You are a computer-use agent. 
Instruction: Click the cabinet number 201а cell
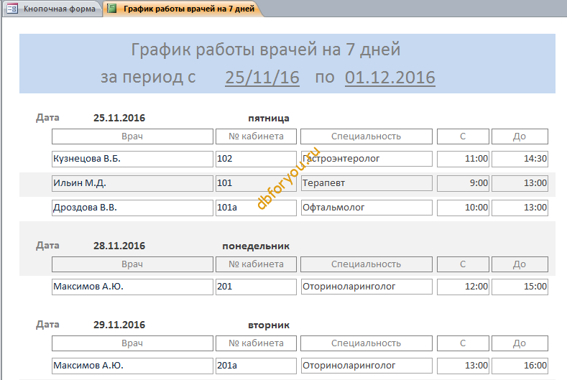click(x=256, y=366)
